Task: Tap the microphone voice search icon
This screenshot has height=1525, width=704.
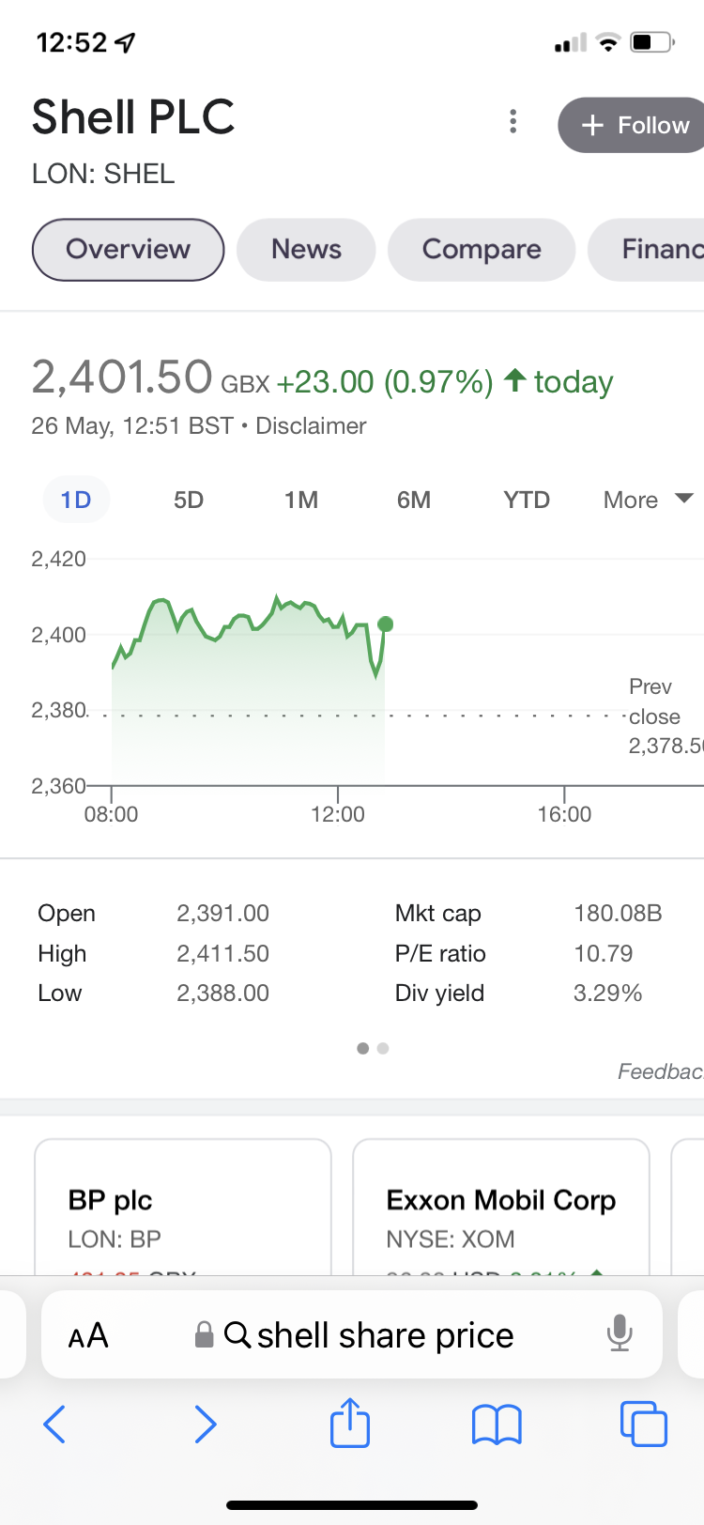Action: pos(619,1332)
